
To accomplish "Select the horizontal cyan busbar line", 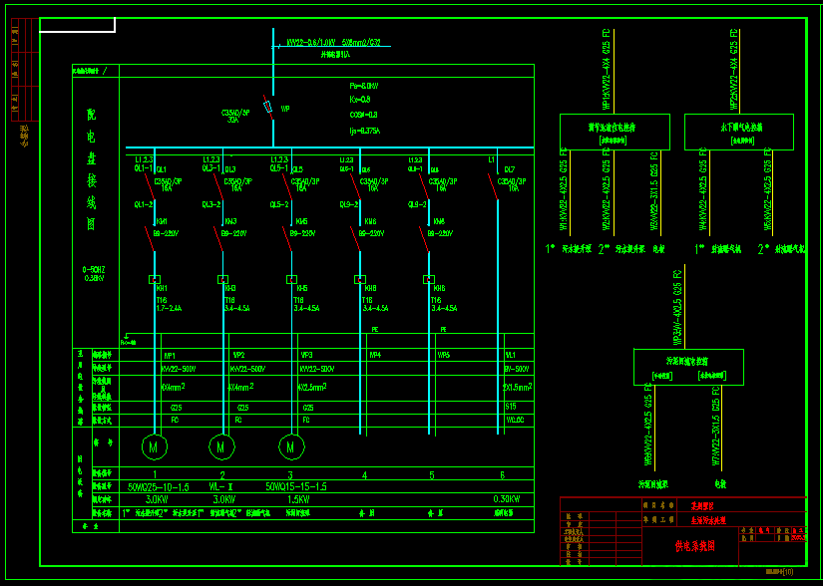I will (x=329, y=147).
